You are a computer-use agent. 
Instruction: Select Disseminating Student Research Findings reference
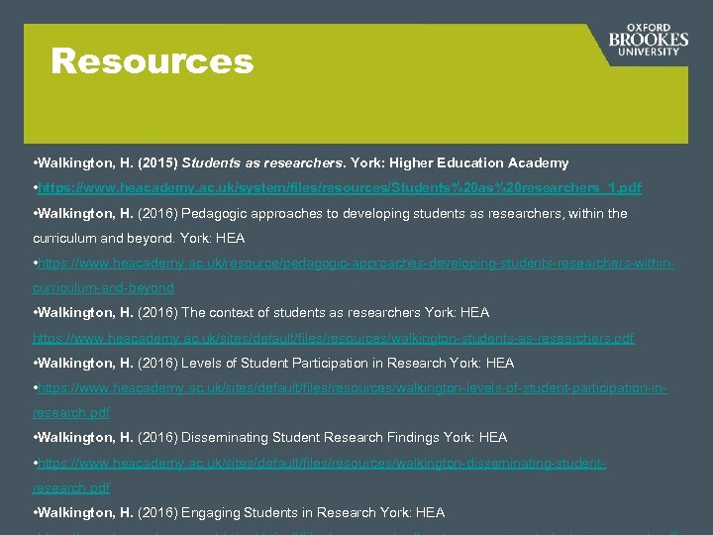269,438
